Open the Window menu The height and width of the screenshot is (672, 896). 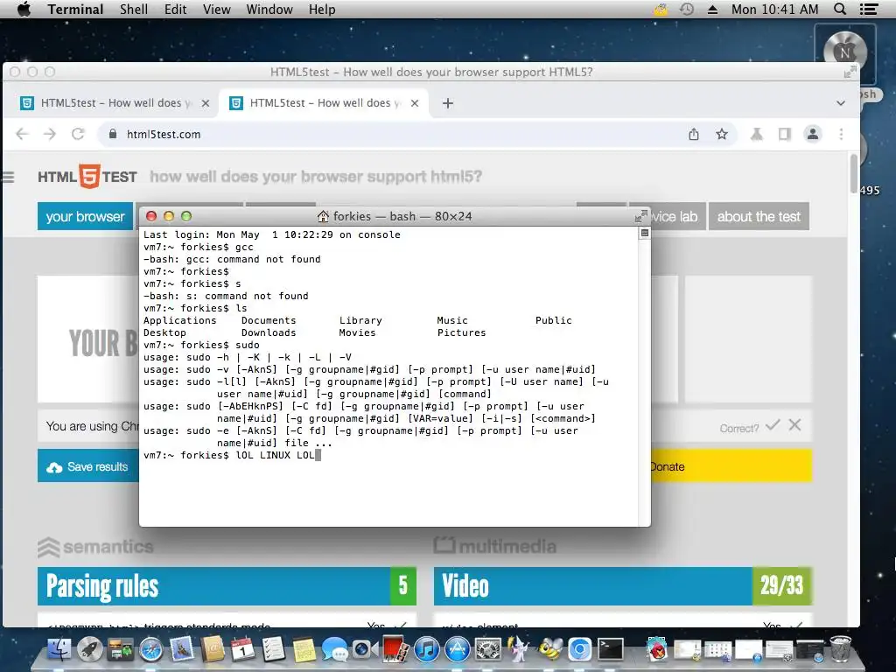pyautogui.click(x=269, y=9)
